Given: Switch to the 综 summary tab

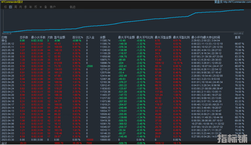Looking at the screenshot, I should (6, 7).
